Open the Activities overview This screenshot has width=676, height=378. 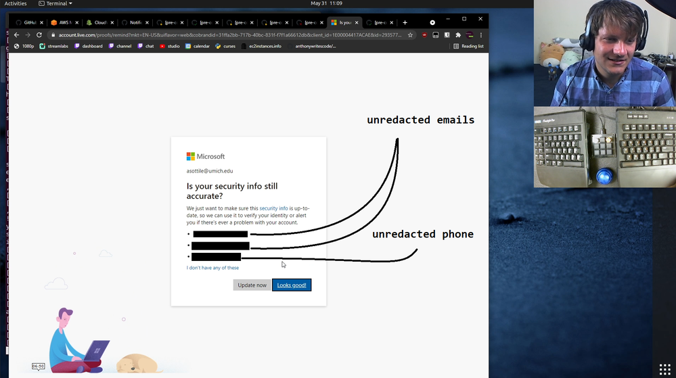coord(16,3)
